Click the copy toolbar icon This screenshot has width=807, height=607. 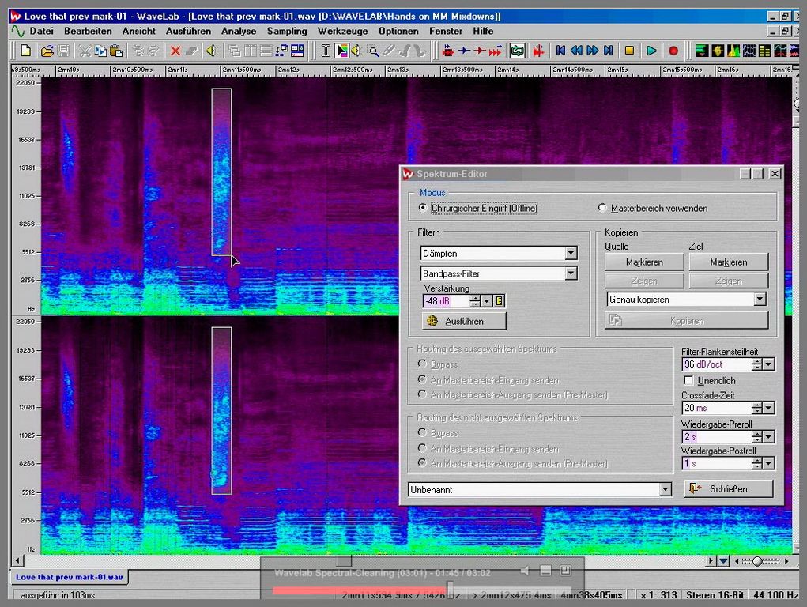point(100,51)
